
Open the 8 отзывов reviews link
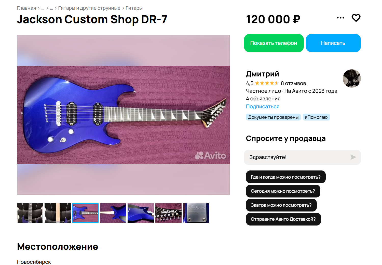[x=293, y=83]
